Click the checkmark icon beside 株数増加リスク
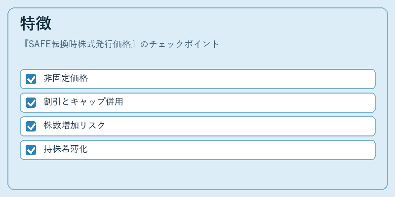This screenshot has height=197, width=395. click(31, 126)
